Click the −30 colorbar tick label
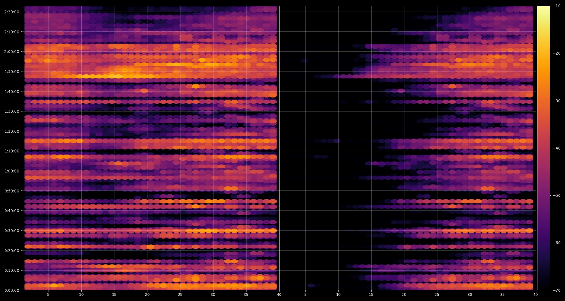Screen dimensions: 565x301 pos(556,101)
